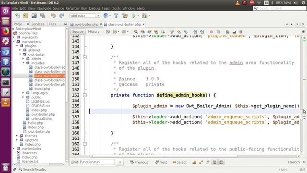
Task: Toggle Wrap Around in Find bar
Action: [221, 162]
